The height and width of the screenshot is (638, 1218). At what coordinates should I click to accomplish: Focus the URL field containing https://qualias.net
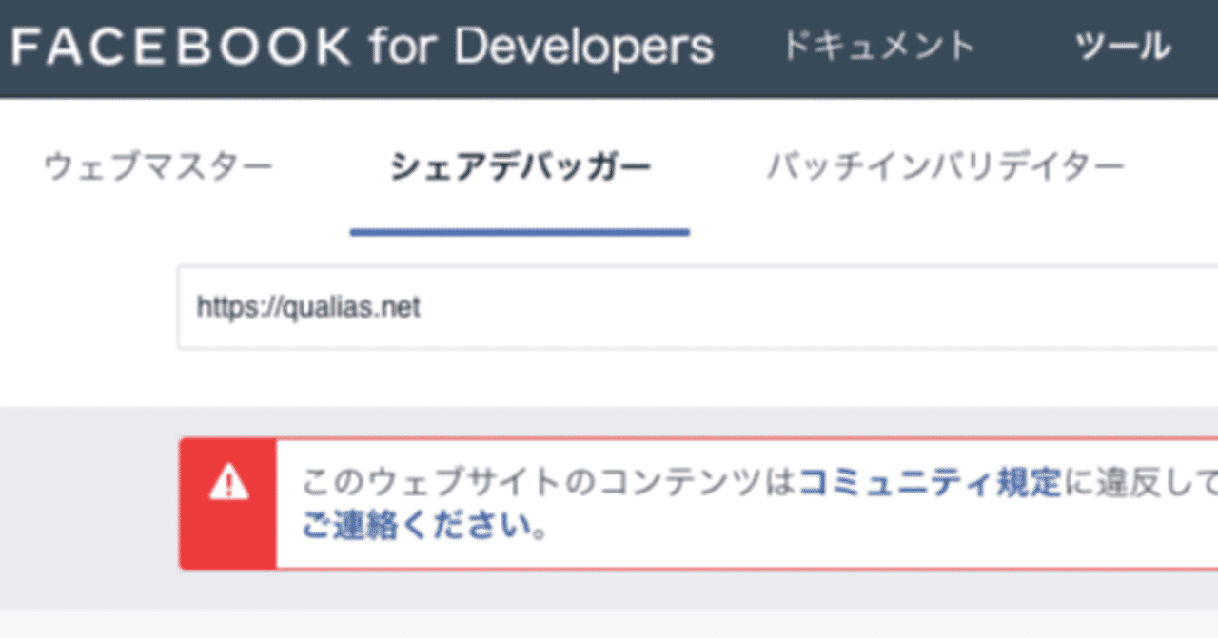(x=697, y=307)
